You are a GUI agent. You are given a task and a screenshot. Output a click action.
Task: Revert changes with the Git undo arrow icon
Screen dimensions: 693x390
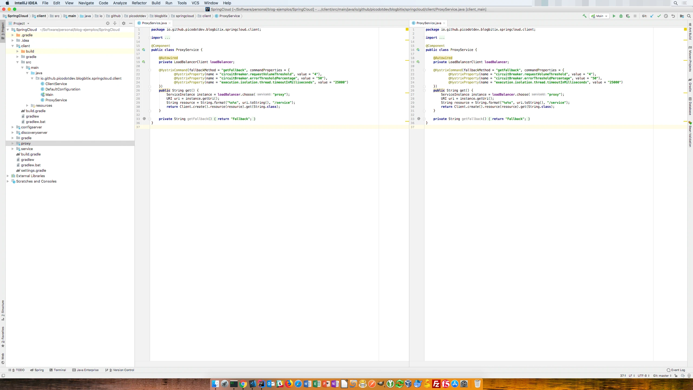[673, 16]
